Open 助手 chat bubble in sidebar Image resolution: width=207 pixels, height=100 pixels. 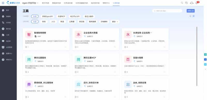3,10
